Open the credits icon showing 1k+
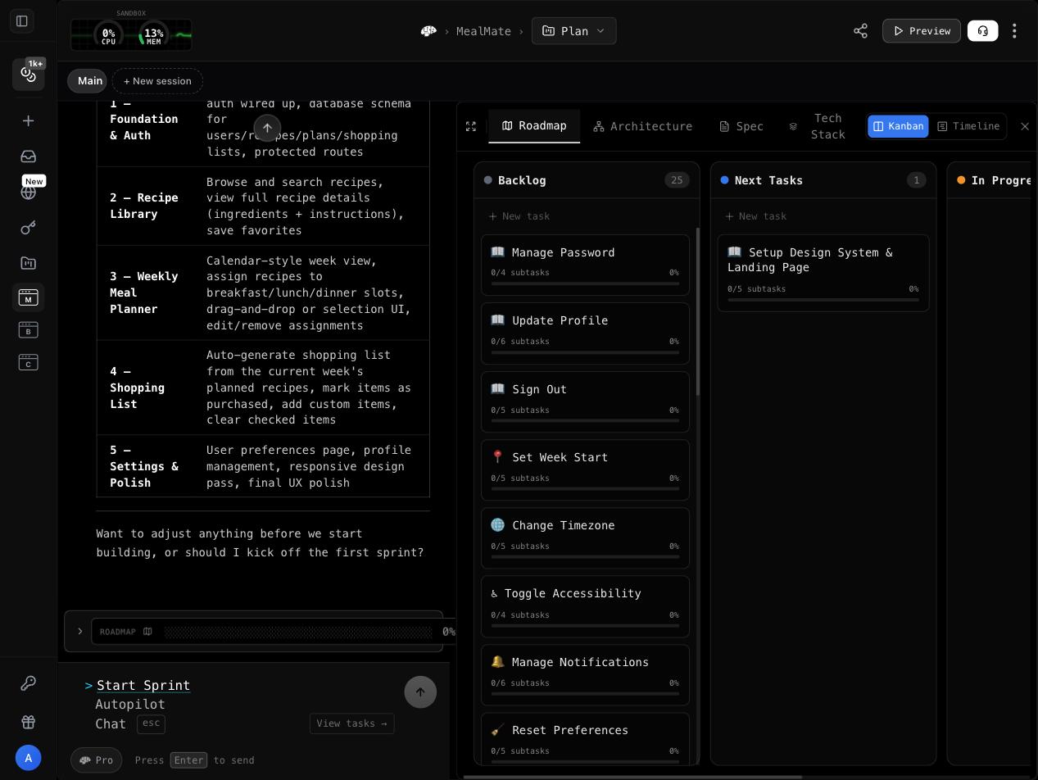 point(29,74)
